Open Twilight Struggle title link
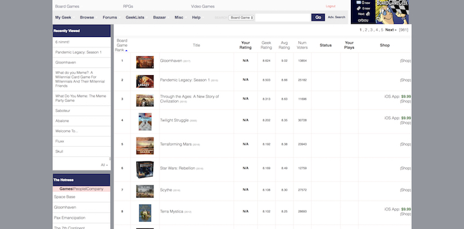 point(175,120)
